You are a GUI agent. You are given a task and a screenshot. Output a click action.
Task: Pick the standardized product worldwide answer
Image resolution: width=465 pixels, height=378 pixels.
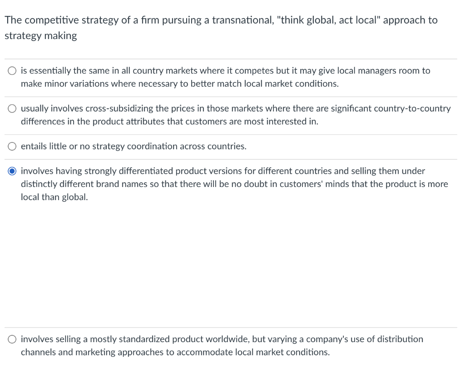[12, 339]
